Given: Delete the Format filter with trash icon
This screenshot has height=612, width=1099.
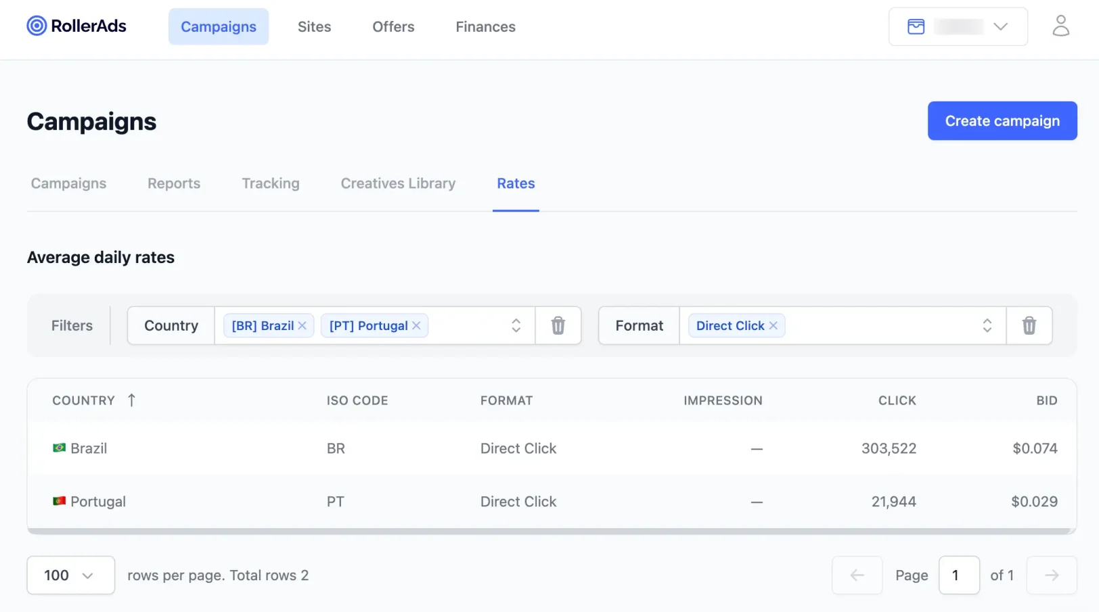Looking at the screenshot, I should [x=1029, y=326].
